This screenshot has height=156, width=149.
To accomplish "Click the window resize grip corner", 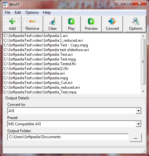I will pos(144,151).
